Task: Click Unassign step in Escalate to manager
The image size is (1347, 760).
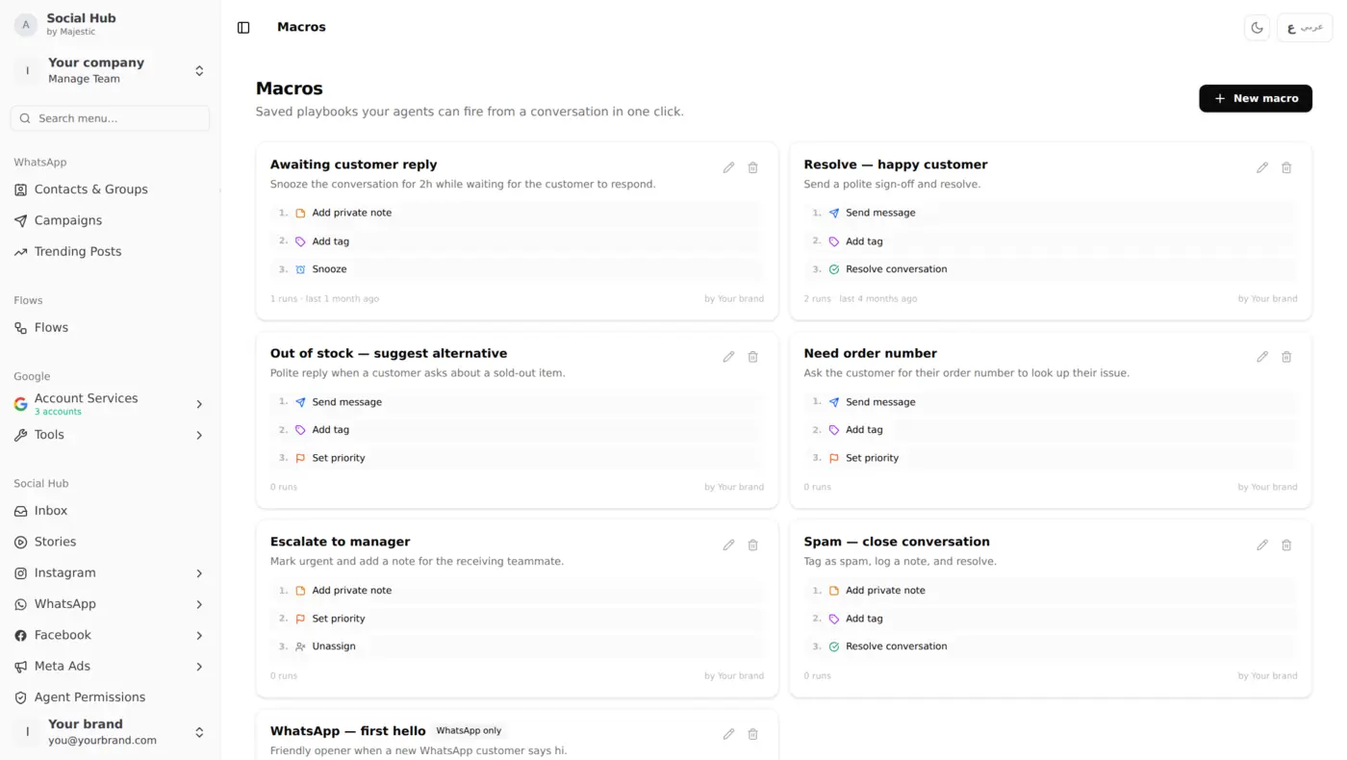Action: [x=518, y=646]
